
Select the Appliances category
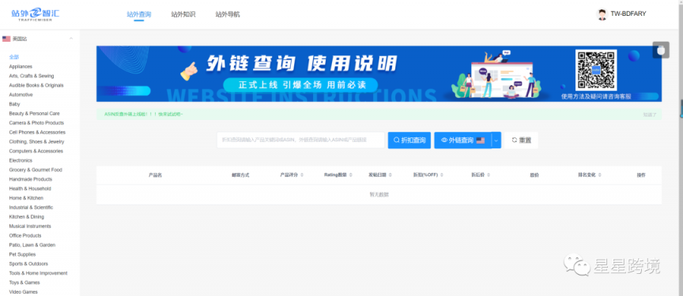21,66
